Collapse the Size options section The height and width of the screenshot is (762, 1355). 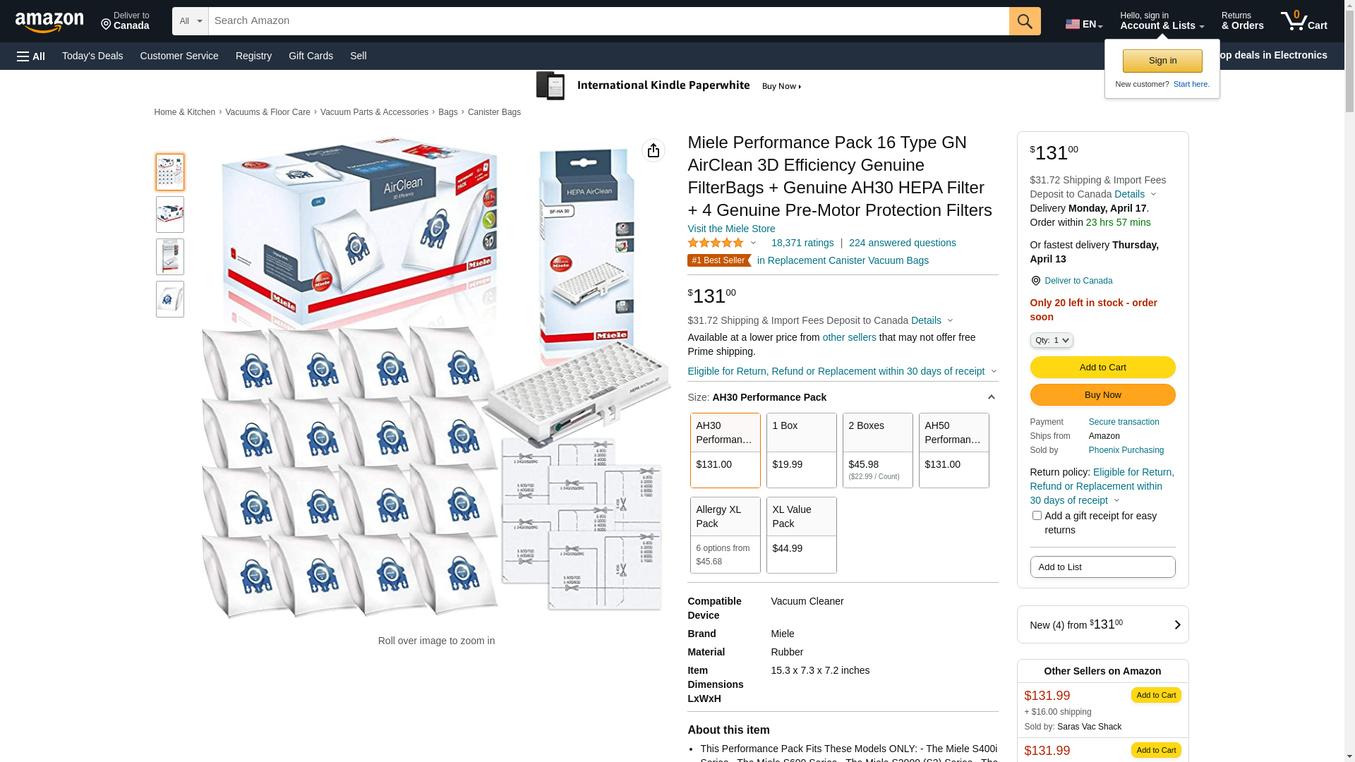tap(991, 397)
